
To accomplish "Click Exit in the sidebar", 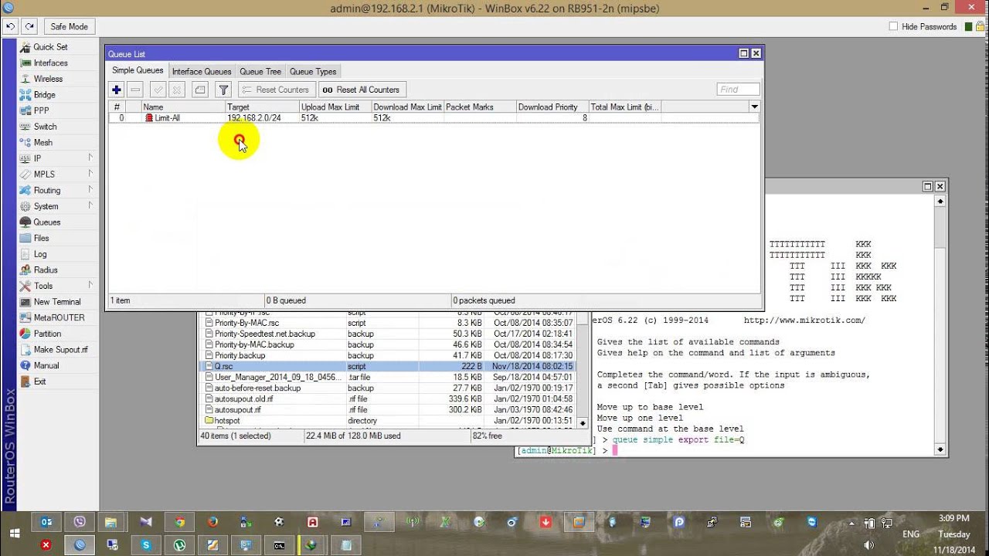I will click(x=39, y=381).
